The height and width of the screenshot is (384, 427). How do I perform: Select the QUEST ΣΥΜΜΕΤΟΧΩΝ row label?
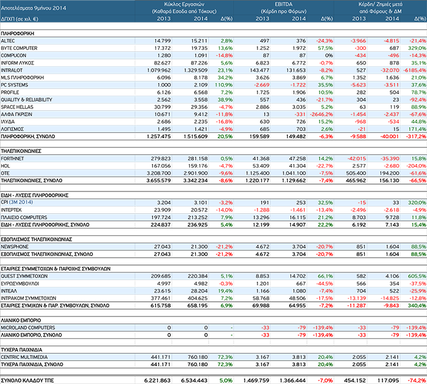[x=24, y=276]
